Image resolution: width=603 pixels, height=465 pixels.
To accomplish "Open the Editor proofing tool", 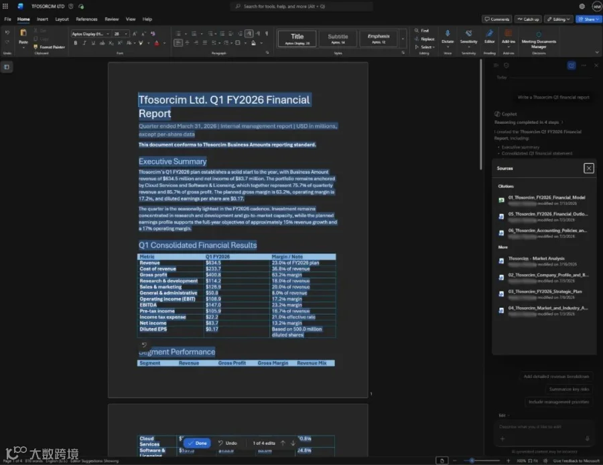I will (489, 37).
